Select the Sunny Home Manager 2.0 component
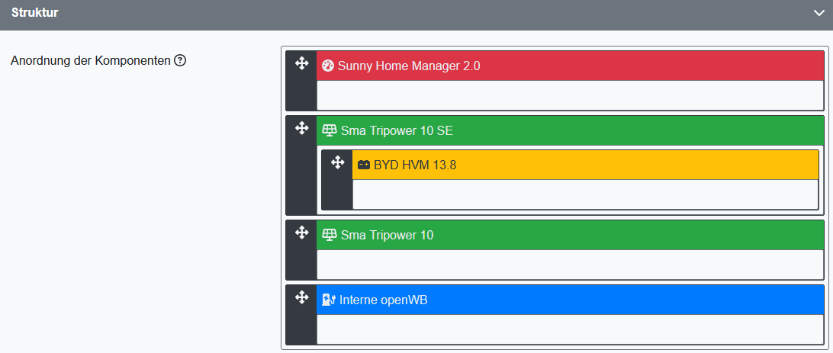Image resolution: width=833 pixels, height=353 pixels. pyautogui.click(x=409, y=66)
